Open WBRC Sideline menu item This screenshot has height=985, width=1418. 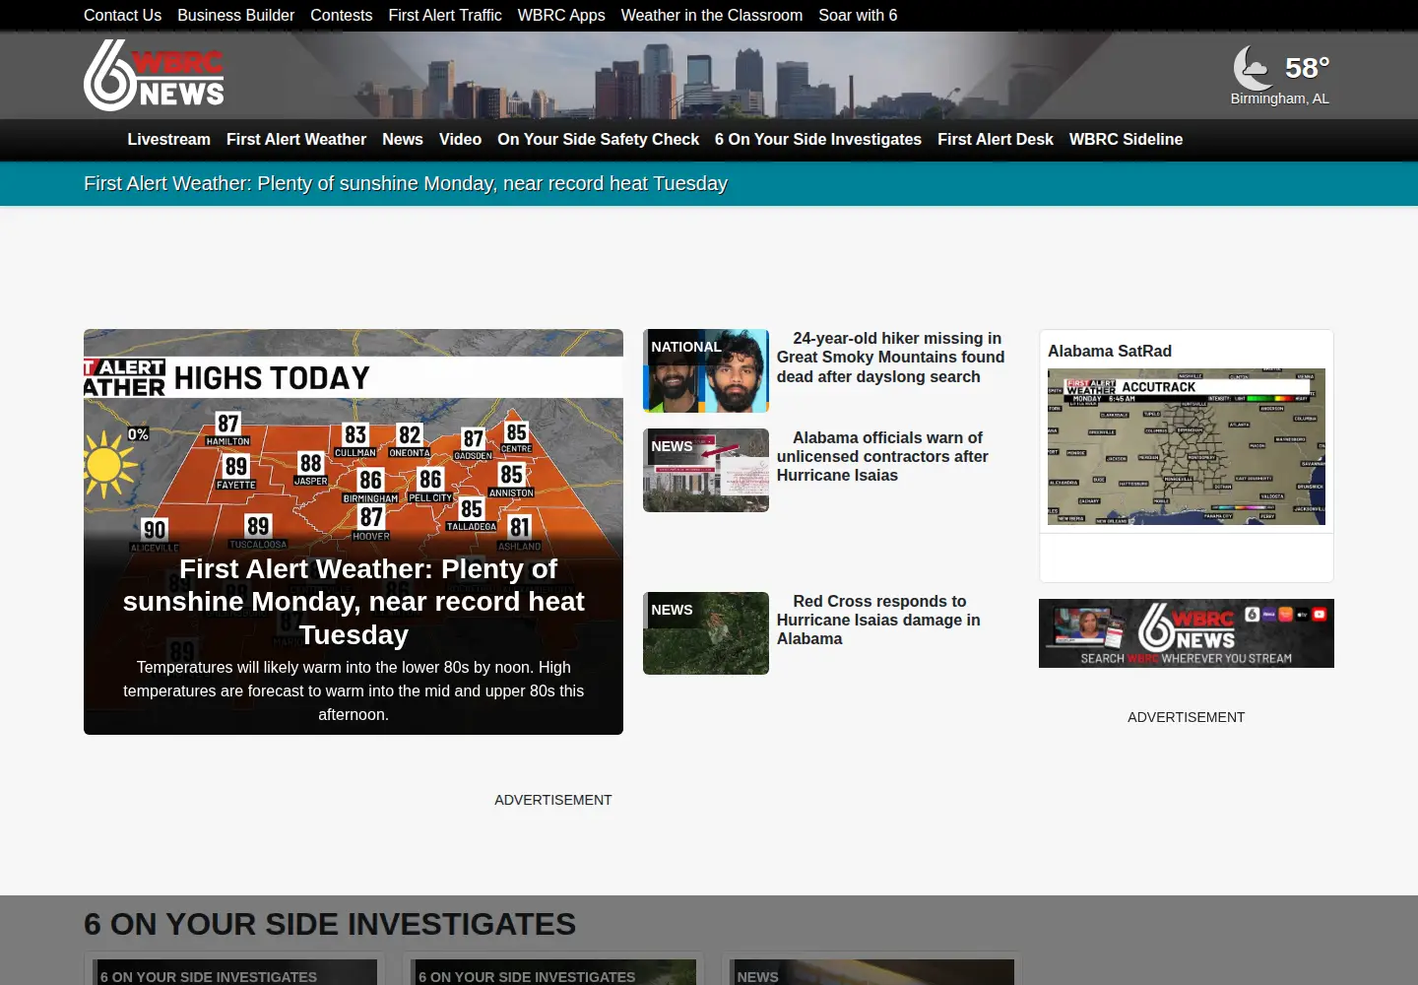pyautogui.click(x=1126, y=140)
